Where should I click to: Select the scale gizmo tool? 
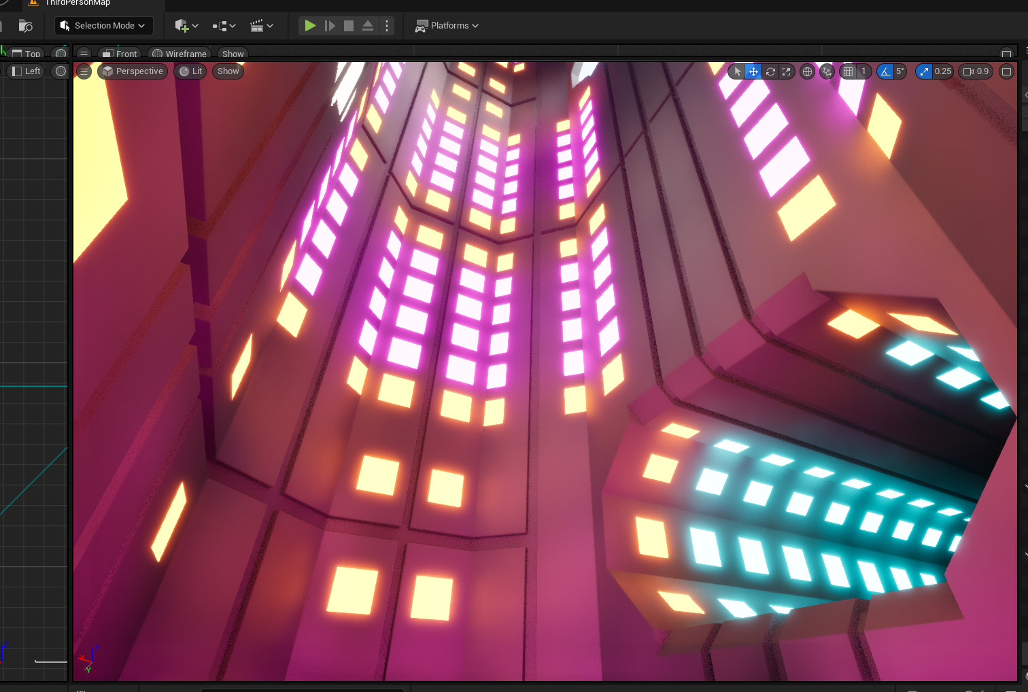(x=787, y=71)
